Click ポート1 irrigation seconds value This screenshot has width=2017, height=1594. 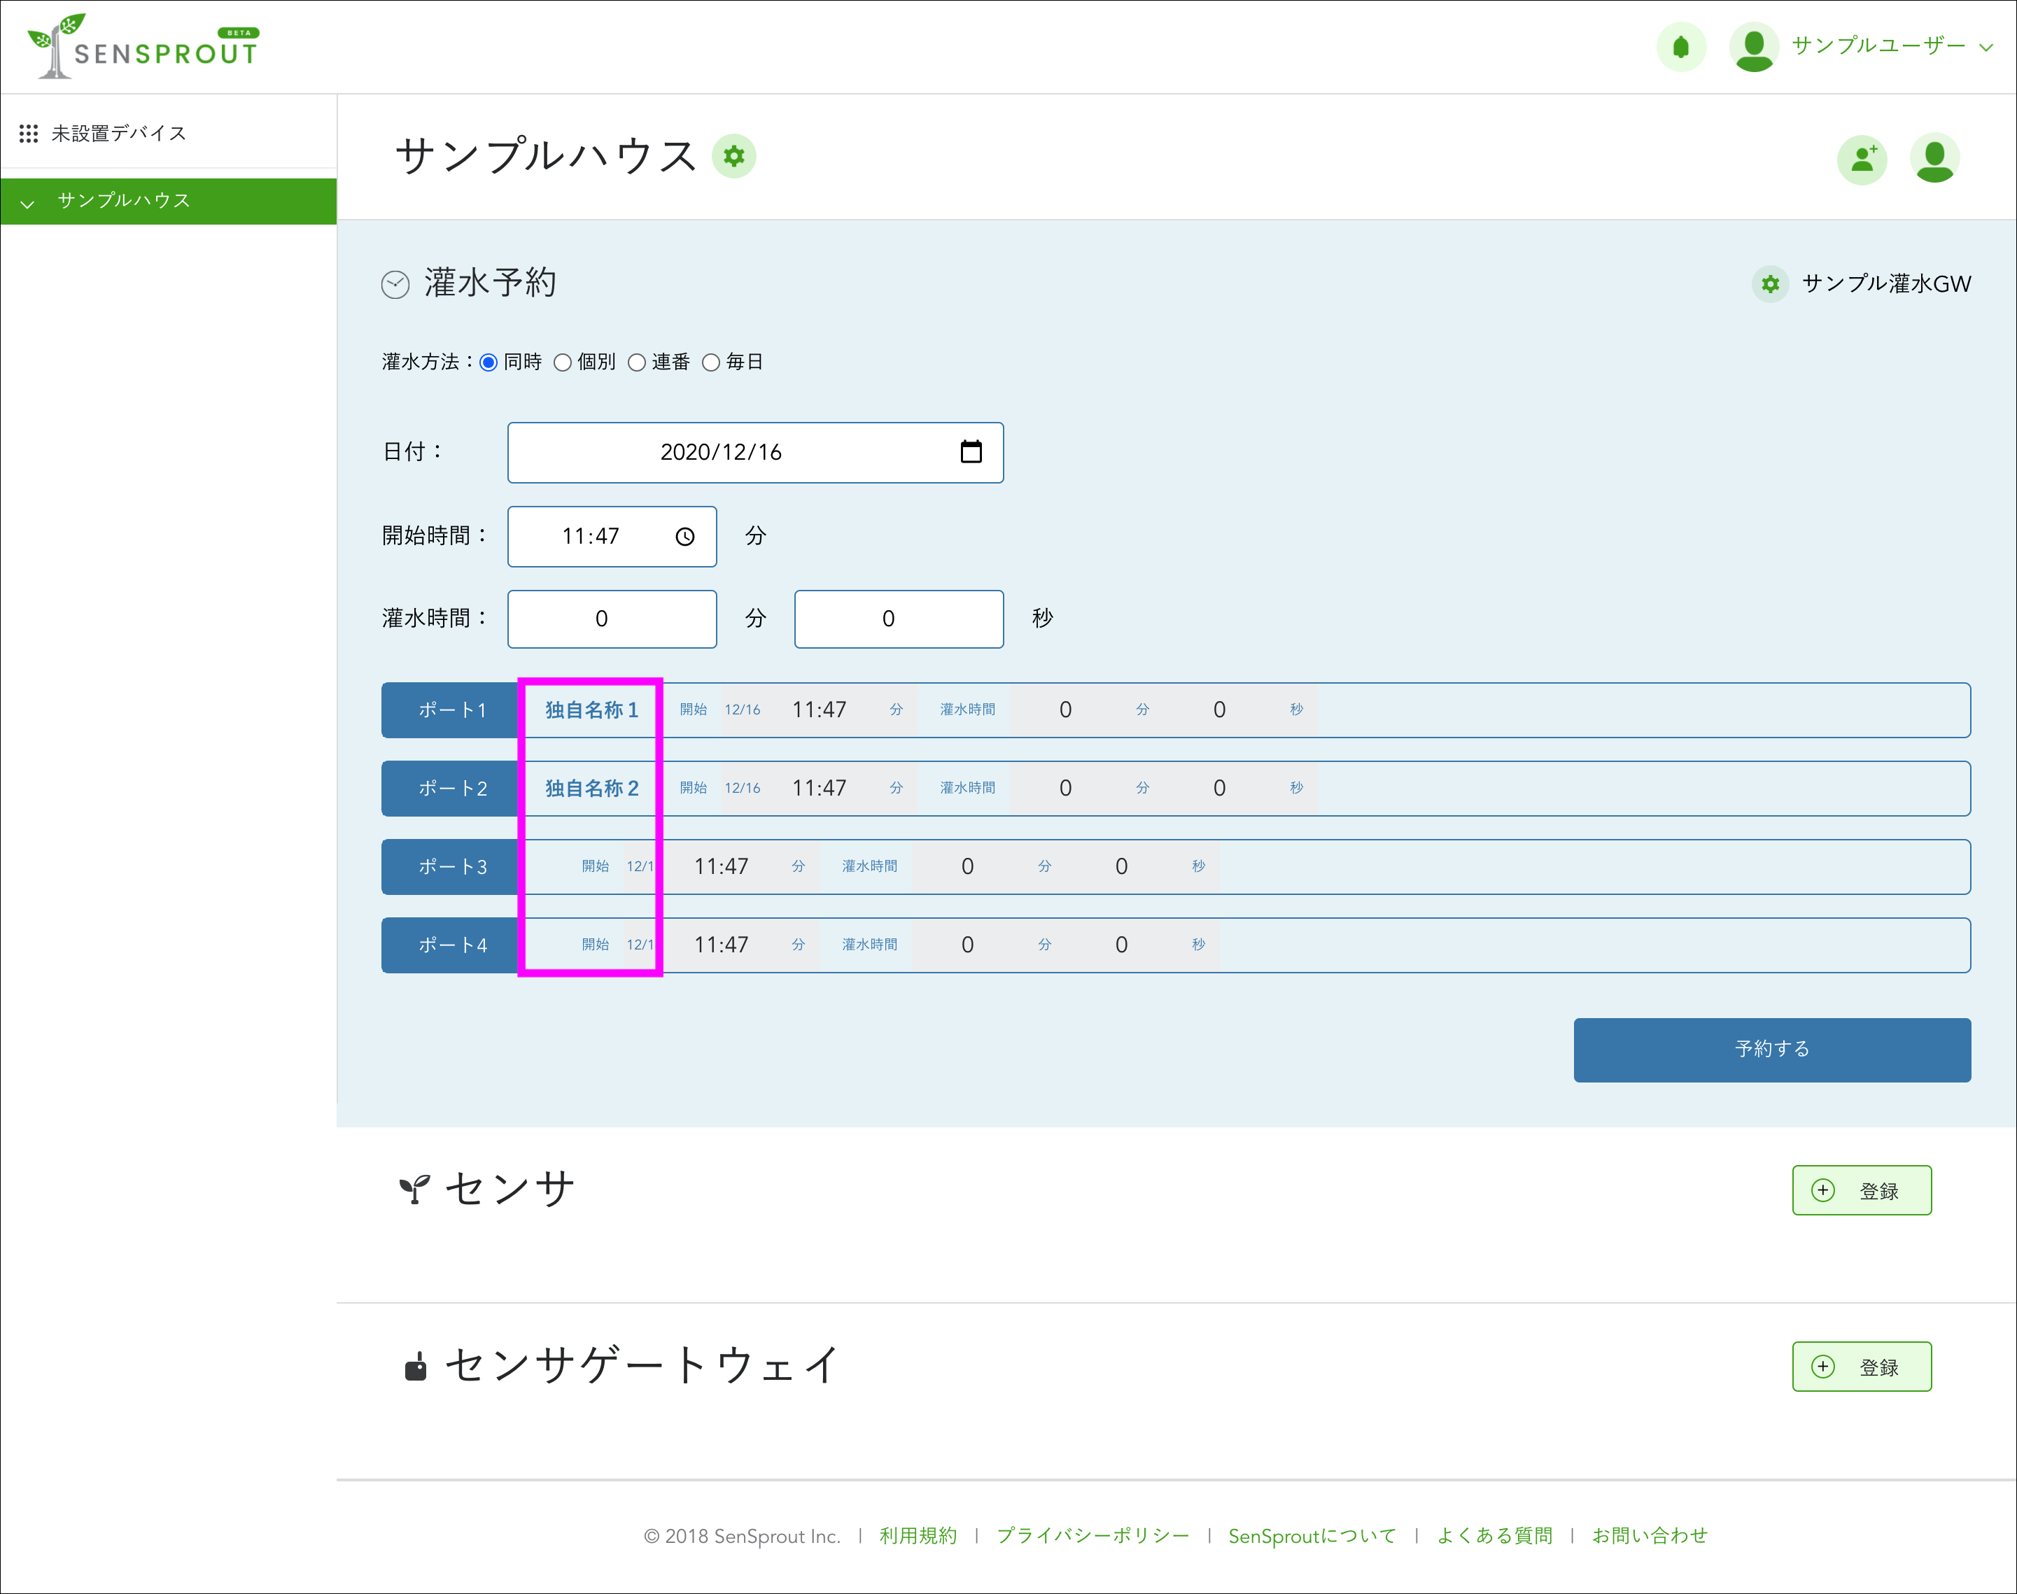point(1219,710)
